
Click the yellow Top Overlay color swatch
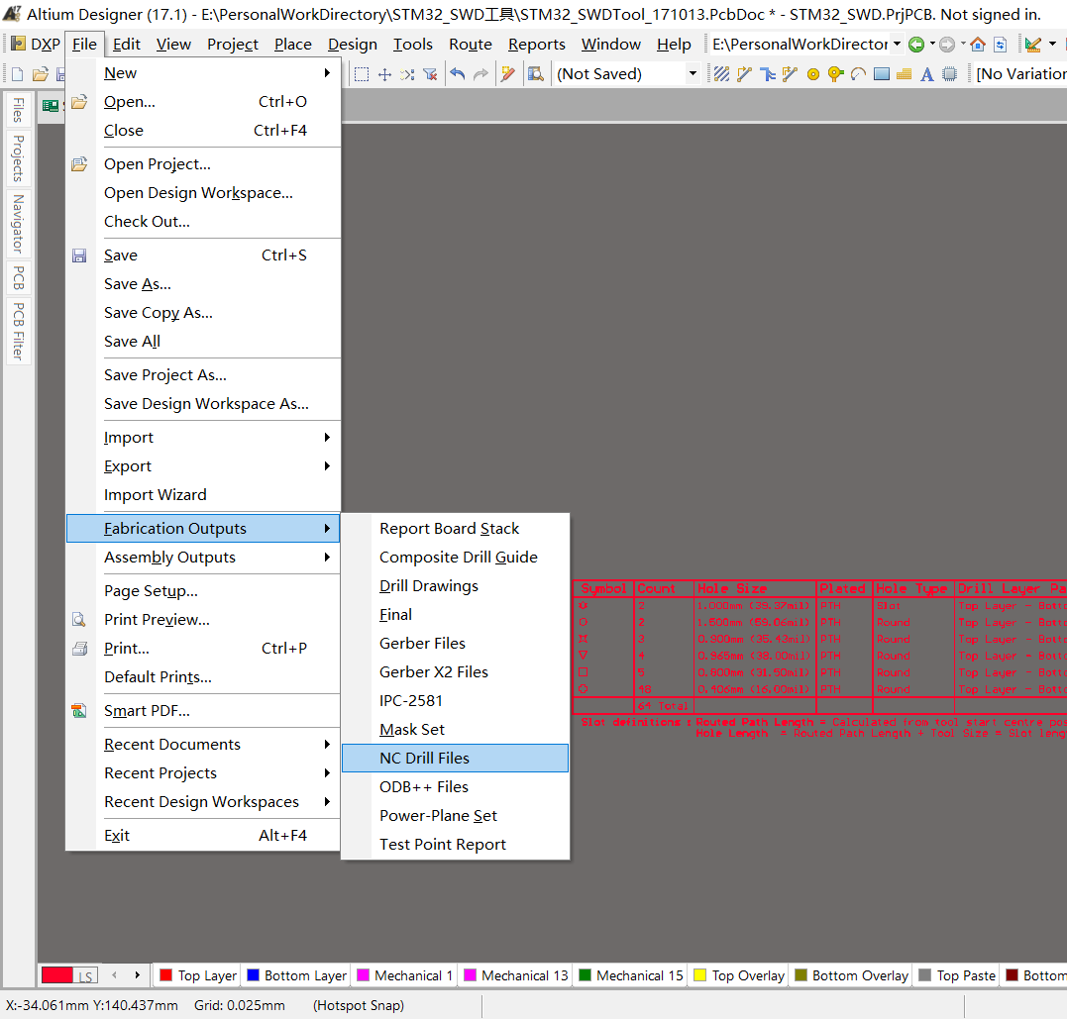tap(699, 975)
